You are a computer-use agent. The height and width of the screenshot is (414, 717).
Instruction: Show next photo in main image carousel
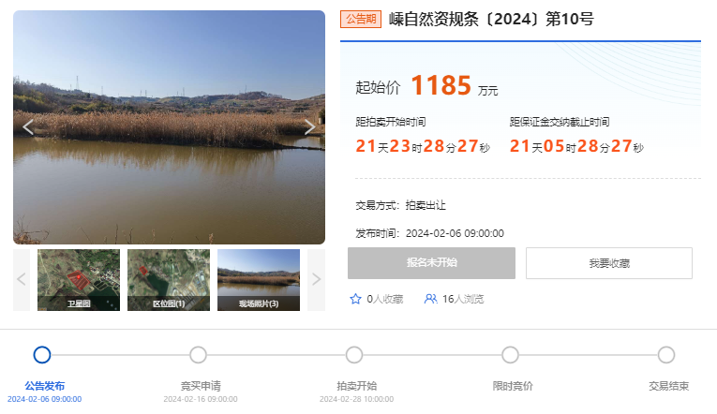309,127
